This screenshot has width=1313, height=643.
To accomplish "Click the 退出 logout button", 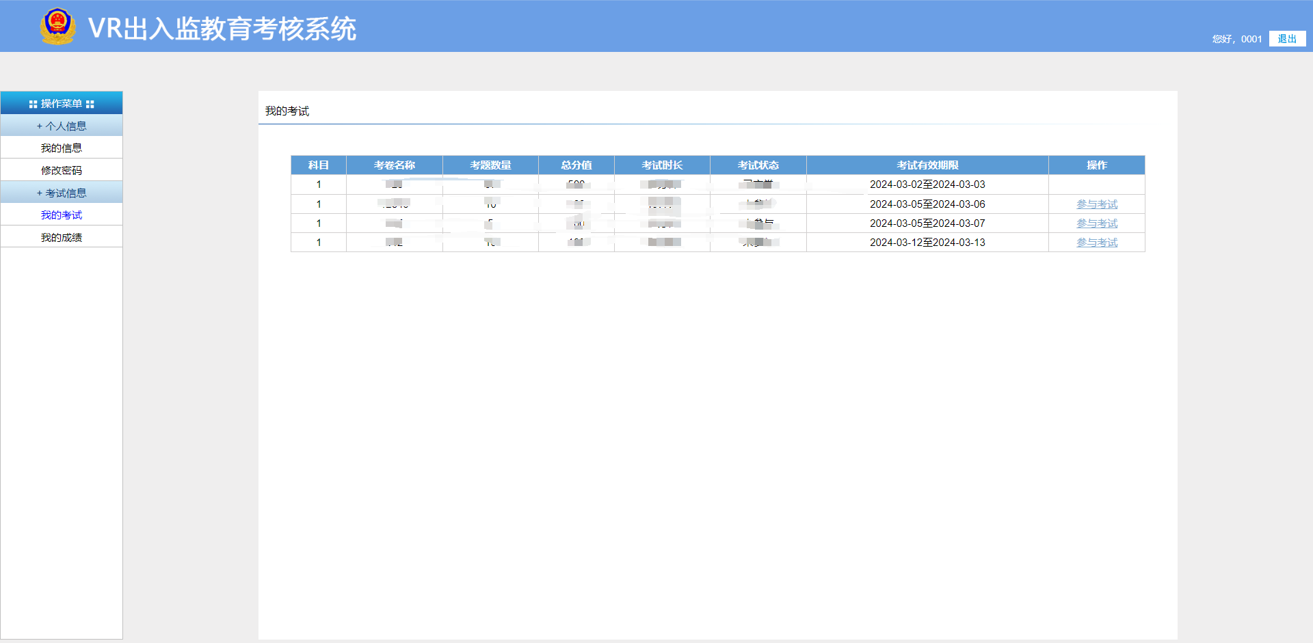I will pyautogui.click(x=1286, y=39).
